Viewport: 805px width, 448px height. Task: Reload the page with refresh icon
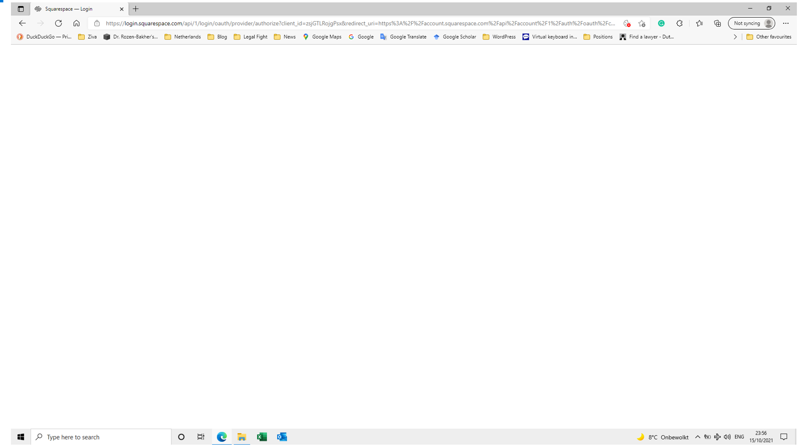[58, 23]
